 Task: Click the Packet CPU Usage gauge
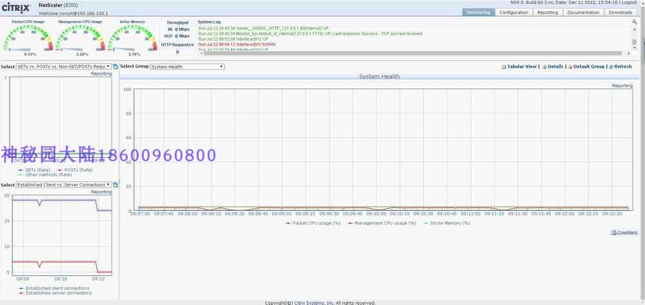28,38
